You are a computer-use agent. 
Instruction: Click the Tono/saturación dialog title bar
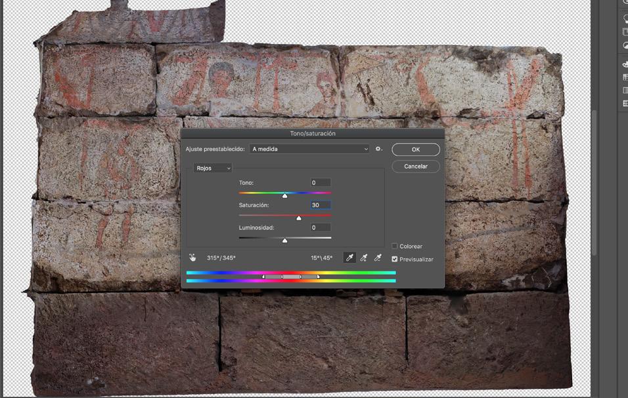[x=313, y=134]
